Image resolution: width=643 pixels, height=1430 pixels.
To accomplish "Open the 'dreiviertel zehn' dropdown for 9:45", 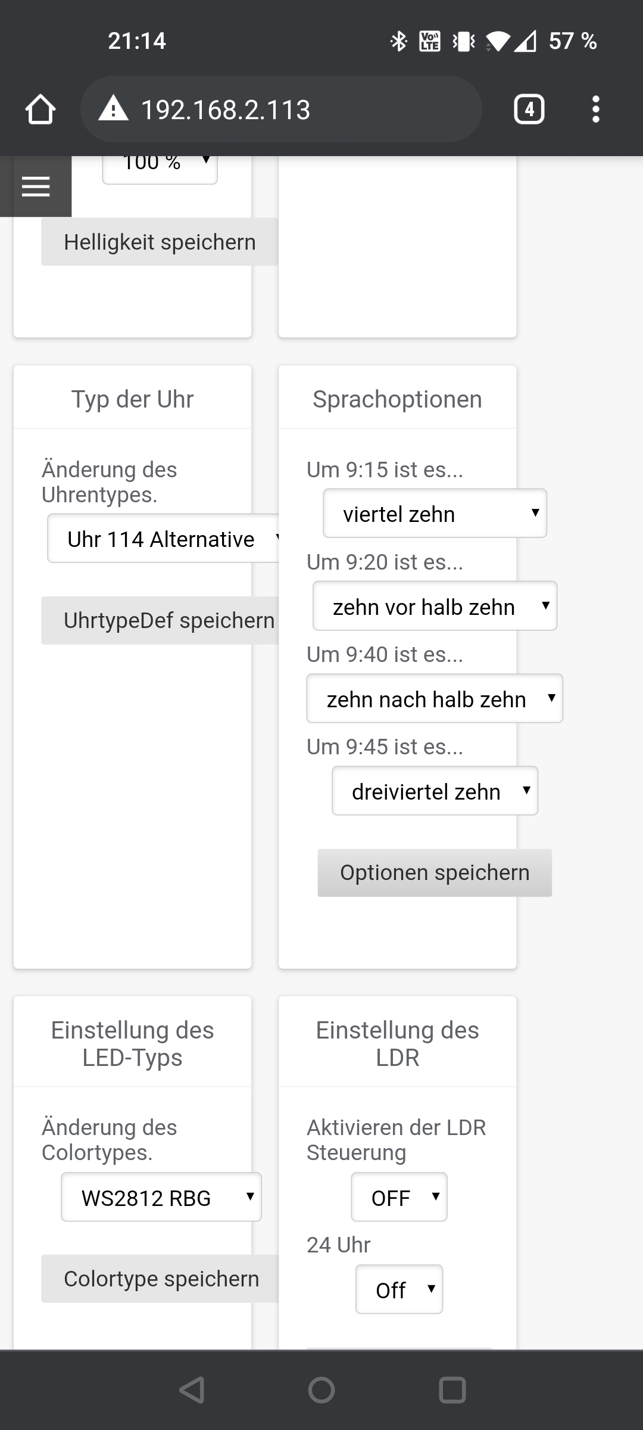I will tap(434, 791).
